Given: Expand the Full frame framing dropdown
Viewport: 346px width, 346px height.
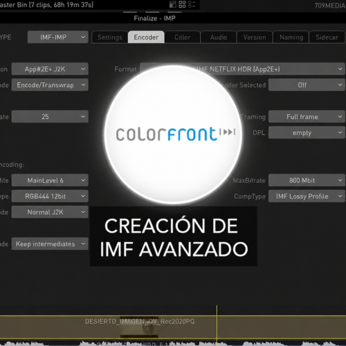Looking at the screenshot, I should 307,116.
